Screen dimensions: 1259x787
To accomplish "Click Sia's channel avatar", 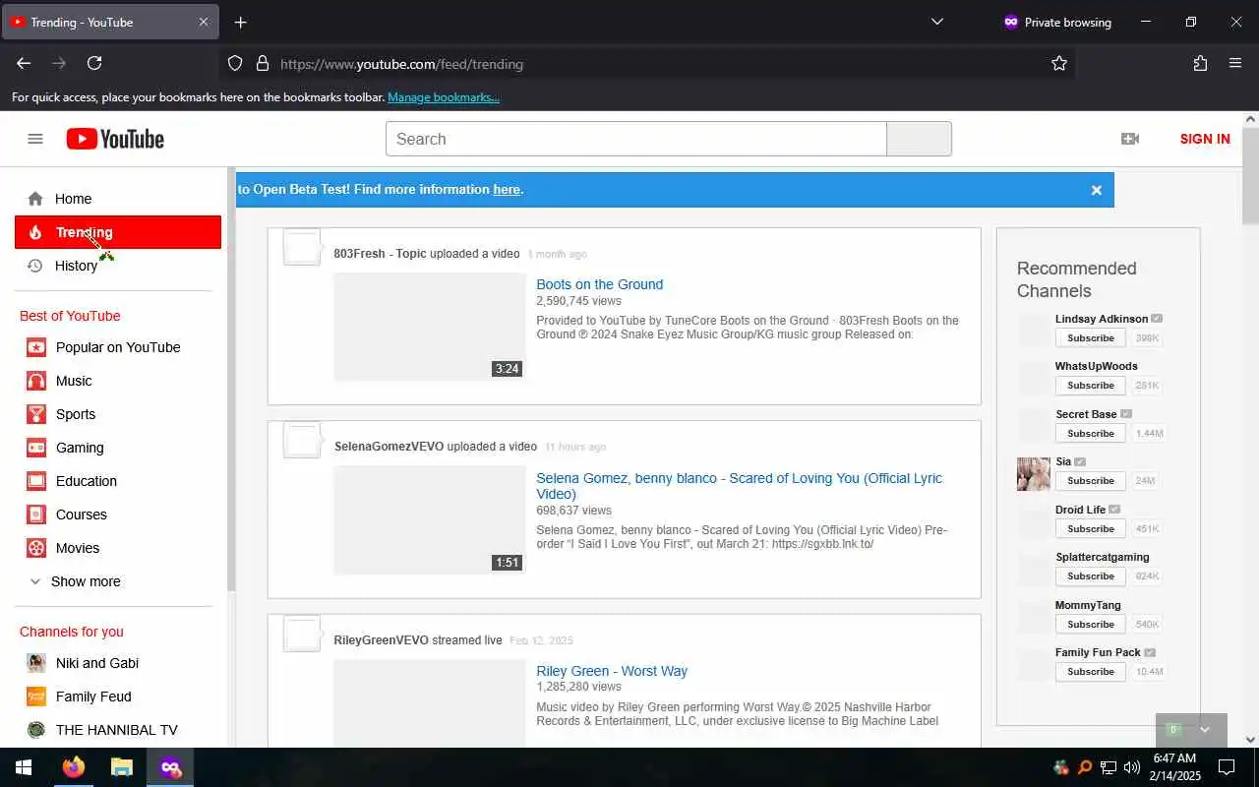I will coord(1034,473).
